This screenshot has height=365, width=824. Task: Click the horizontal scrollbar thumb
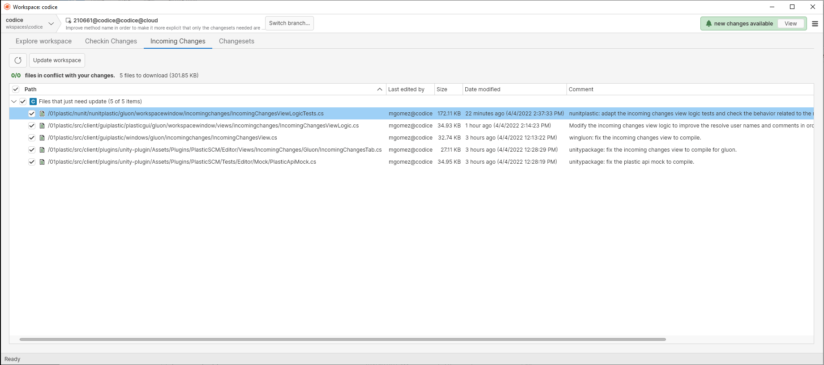[343, 340]
